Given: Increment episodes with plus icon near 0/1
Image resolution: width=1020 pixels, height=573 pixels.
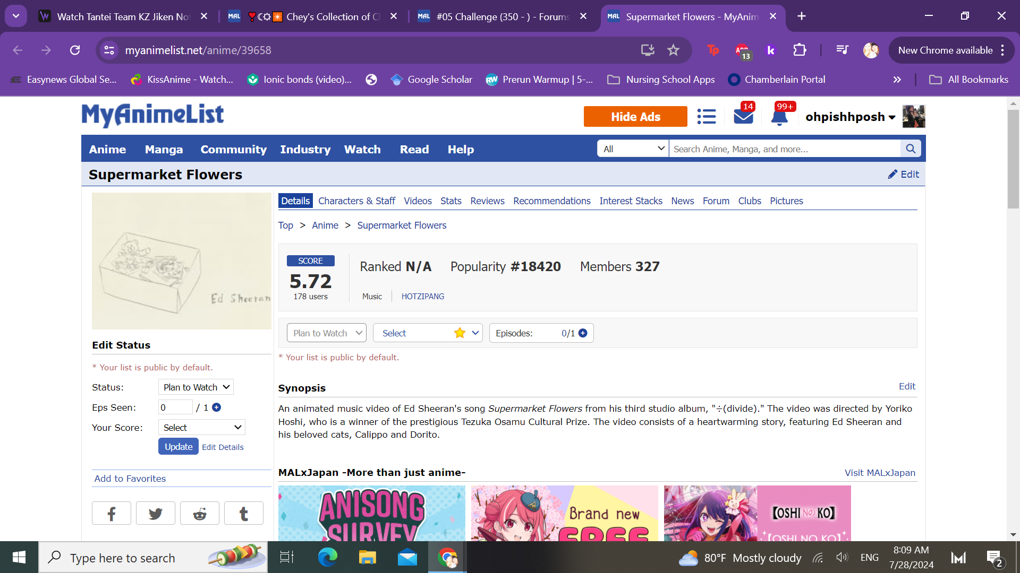Looking at the screenshot, I should tap(583, 333).
